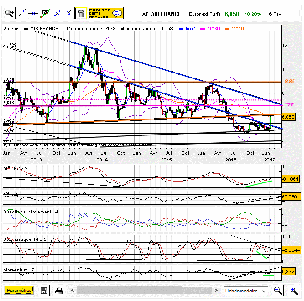Click the Stochastique 14 3 5 label
Viewport: 304px width, 301px height.
point(25,239)
